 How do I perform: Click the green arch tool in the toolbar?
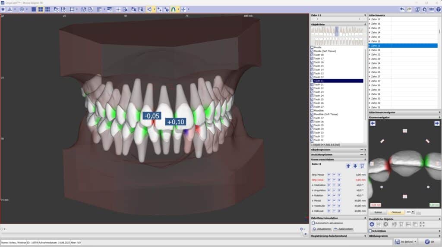[x=174, y=9]
